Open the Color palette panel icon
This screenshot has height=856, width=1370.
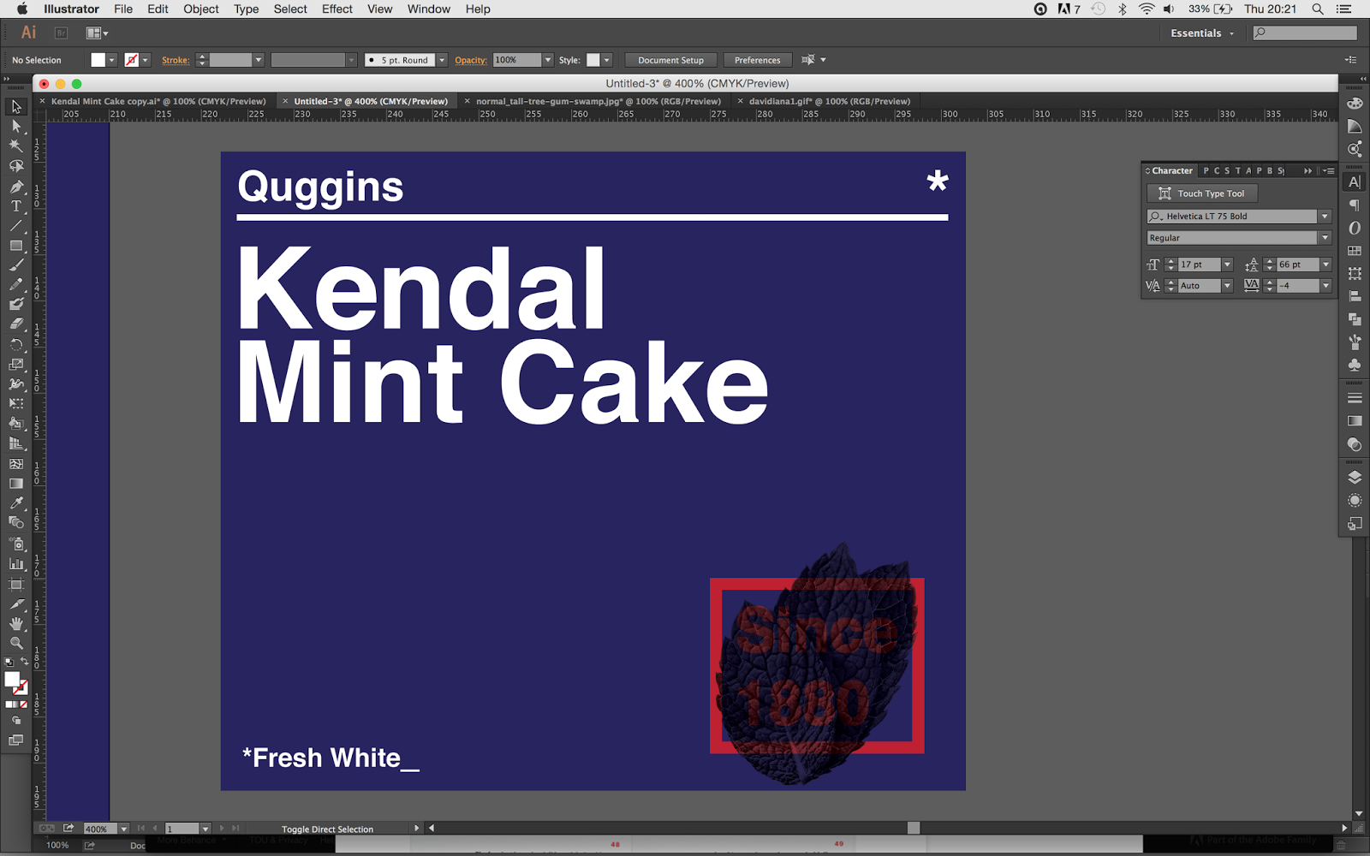[1355, 104]
